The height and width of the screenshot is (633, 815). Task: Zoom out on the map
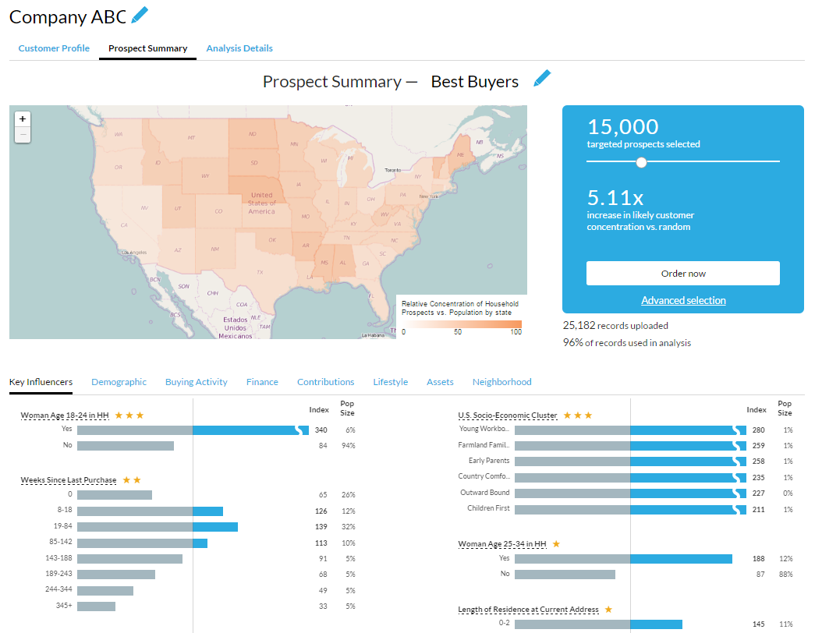coord(23,135)
